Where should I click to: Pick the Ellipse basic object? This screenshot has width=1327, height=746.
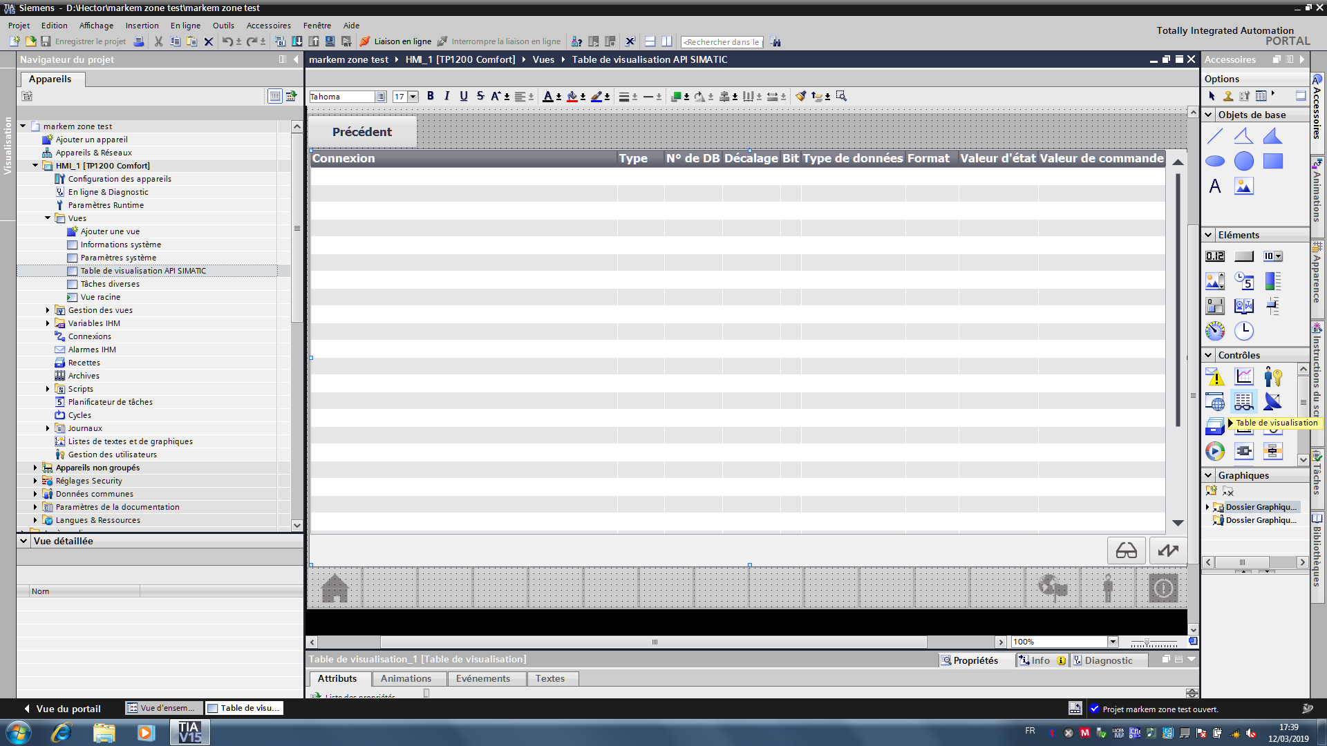click(x=1215, y=161)
